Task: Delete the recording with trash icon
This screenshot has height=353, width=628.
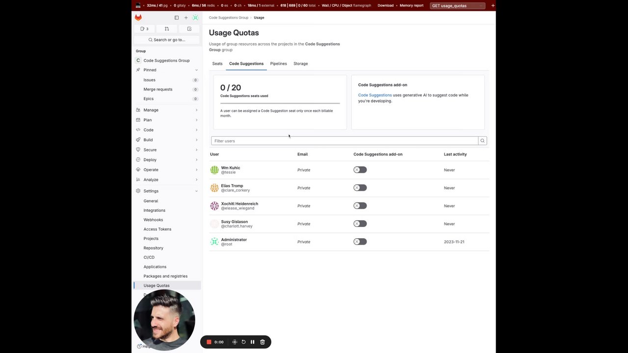Action: coord(262,342)
